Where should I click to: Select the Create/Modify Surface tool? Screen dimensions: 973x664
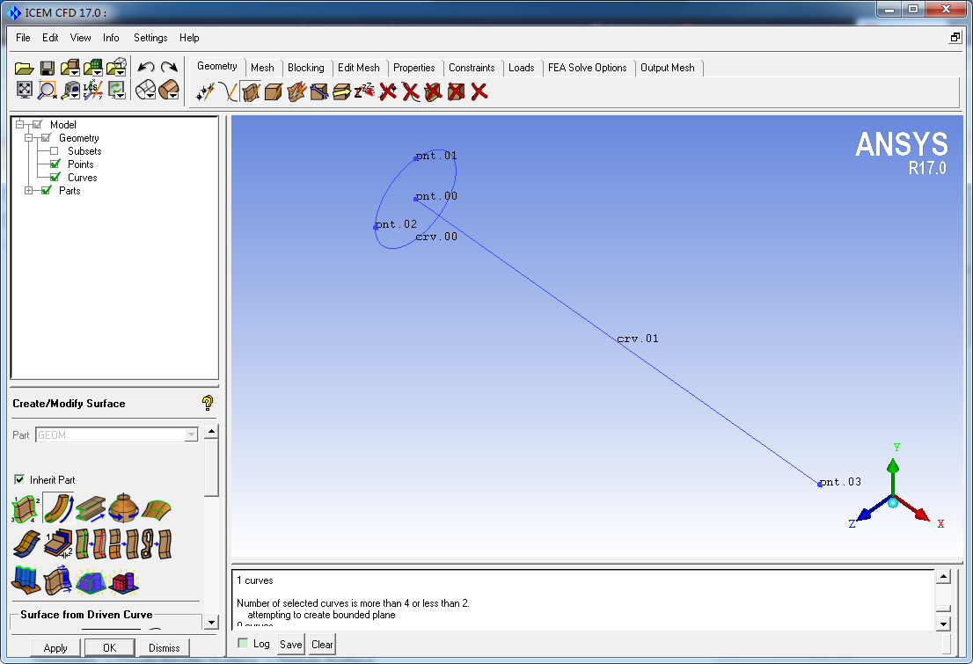pyautogui.click(x=251, y=92)
